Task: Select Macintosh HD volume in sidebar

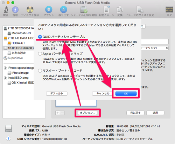Action: (x=19, y=33)
